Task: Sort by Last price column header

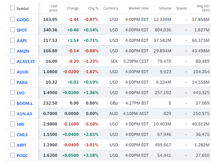Action: click(54, 8)
